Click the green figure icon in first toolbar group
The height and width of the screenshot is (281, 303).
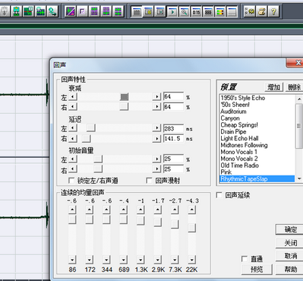pos(16,12)
